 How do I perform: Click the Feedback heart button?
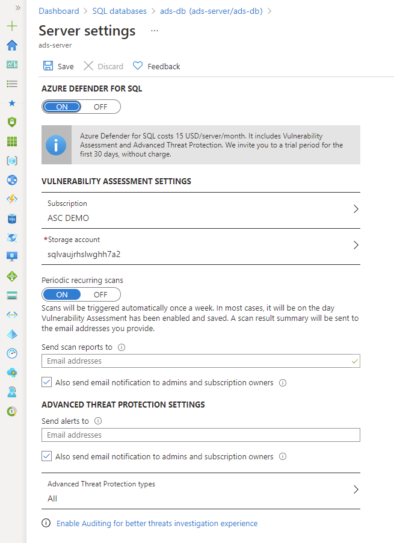pyautogui.click(x=156, y=66)
